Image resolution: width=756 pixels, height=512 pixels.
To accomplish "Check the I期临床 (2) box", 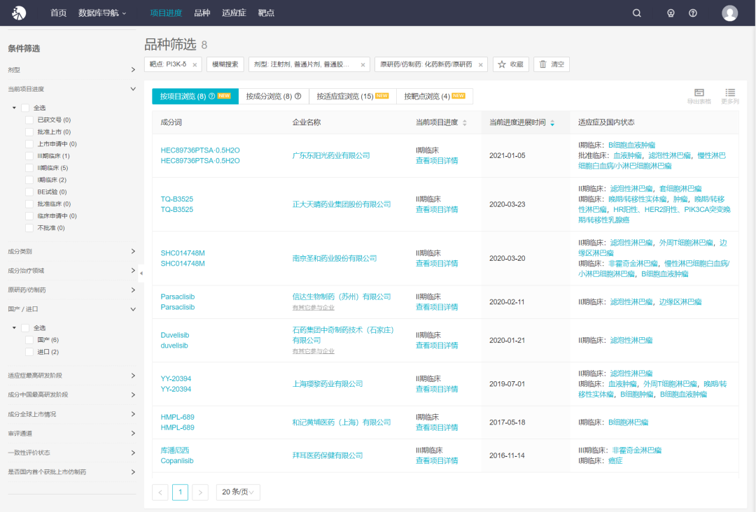I will pos(29,180).
